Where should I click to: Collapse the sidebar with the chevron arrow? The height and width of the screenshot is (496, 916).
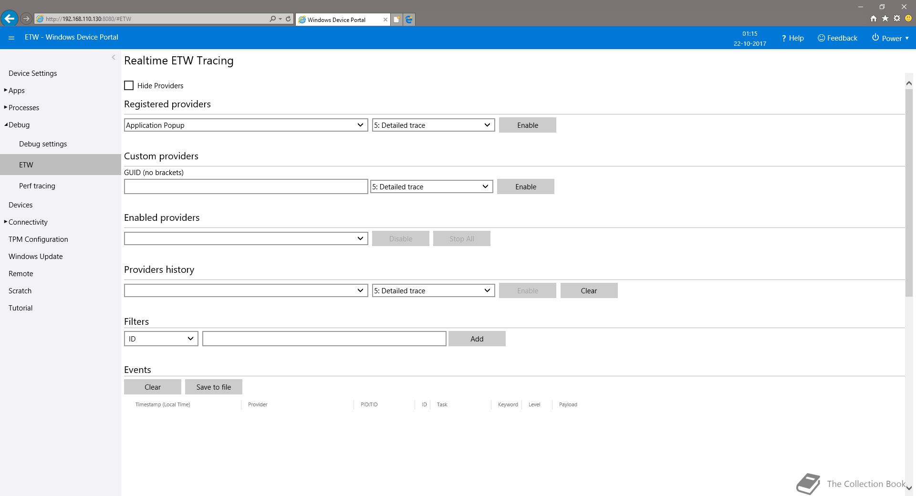(114, 57)
